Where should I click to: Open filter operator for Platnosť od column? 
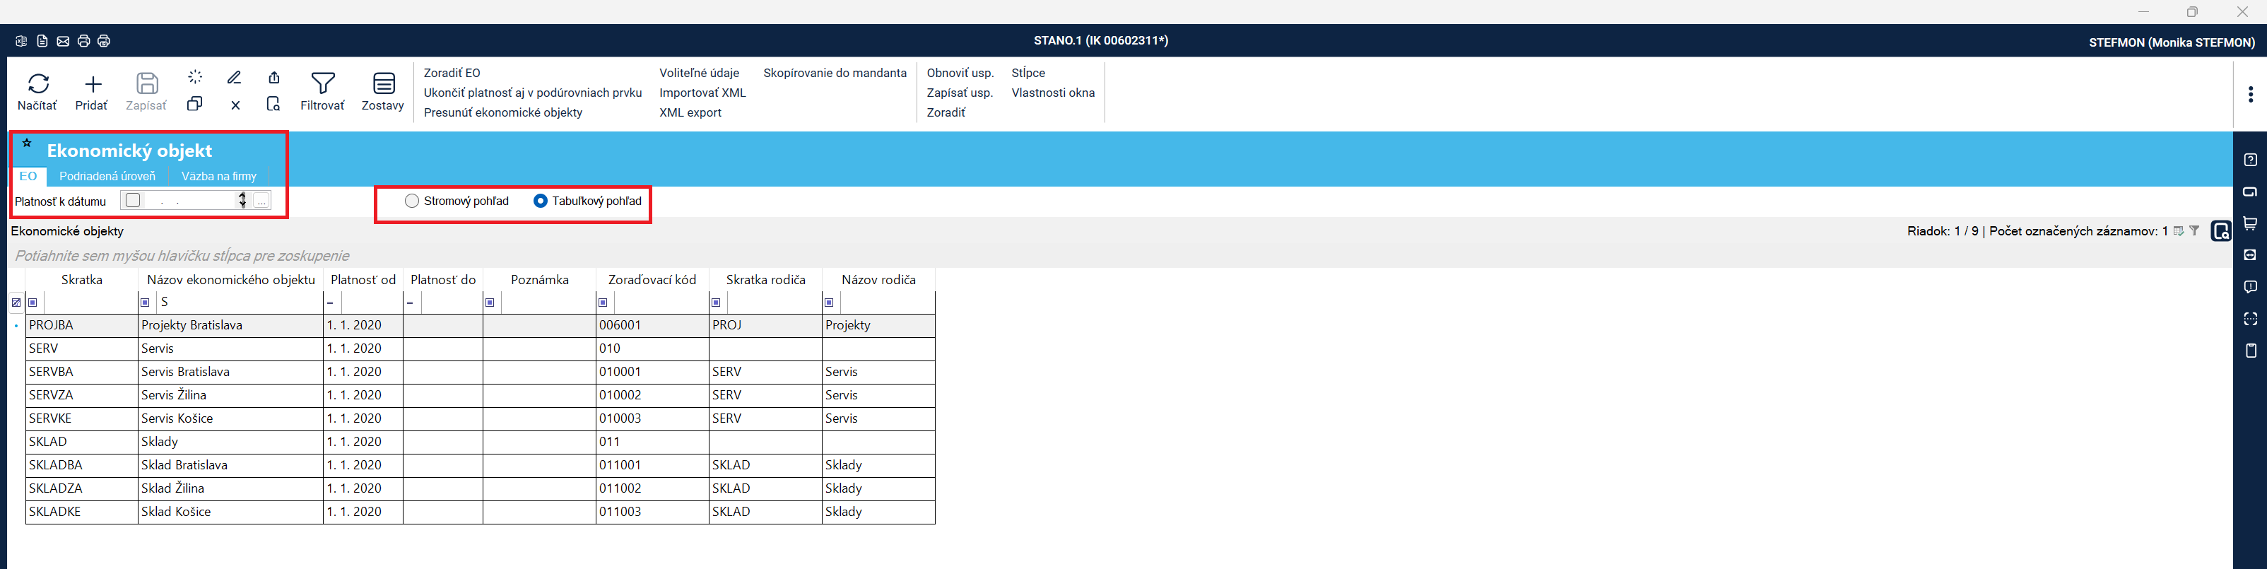[x=331, y=303]
